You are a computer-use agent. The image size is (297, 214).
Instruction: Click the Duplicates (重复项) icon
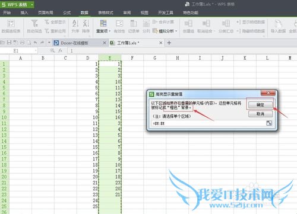(103, 23)
